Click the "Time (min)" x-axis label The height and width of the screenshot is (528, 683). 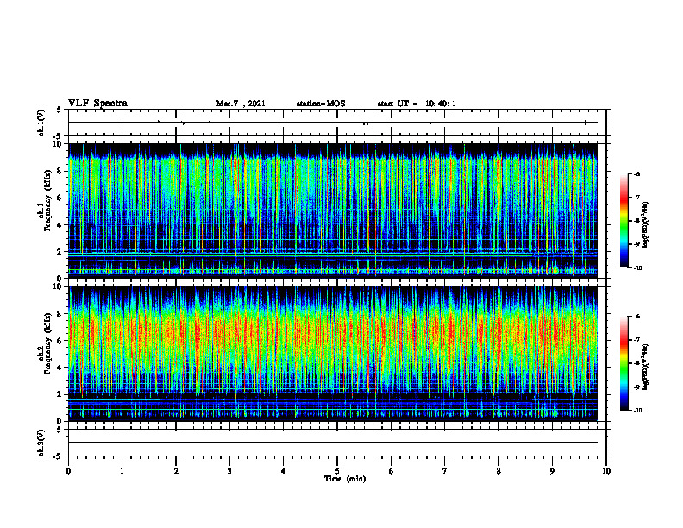[345, 479]
